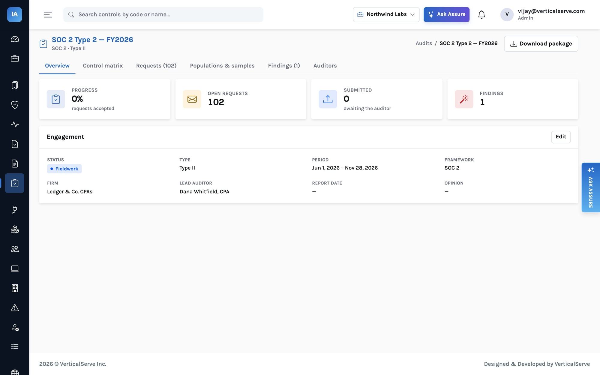Toggle the hamburger menu sidebar collapse
The height and width of the screenshot is (375, 600).
pos(48,14)
